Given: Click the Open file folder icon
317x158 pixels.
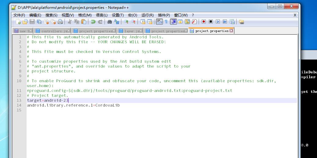Looking at the screenshot, I should pos(25,22).
